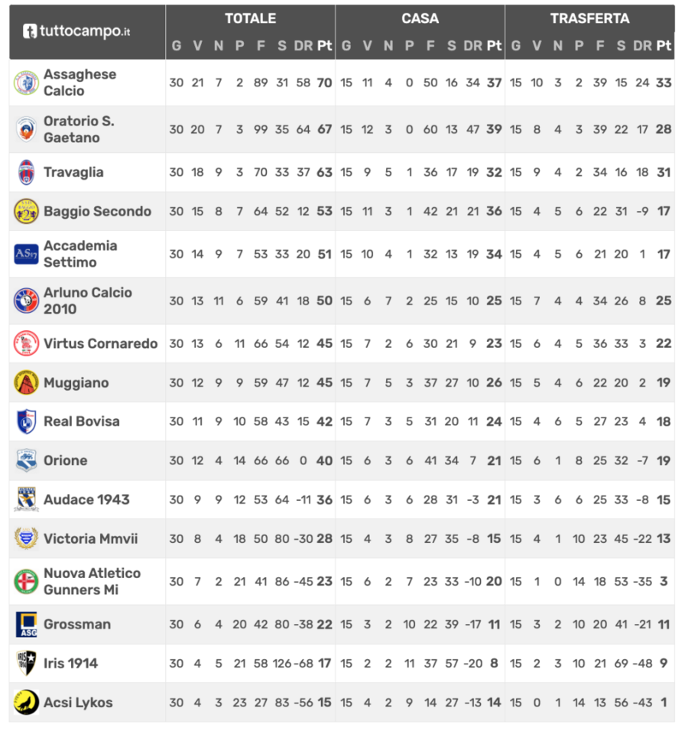Viewport: 688px width, 731px height.
Task: Click the Accademia Settimo blue logo
Action: (26, 254)
